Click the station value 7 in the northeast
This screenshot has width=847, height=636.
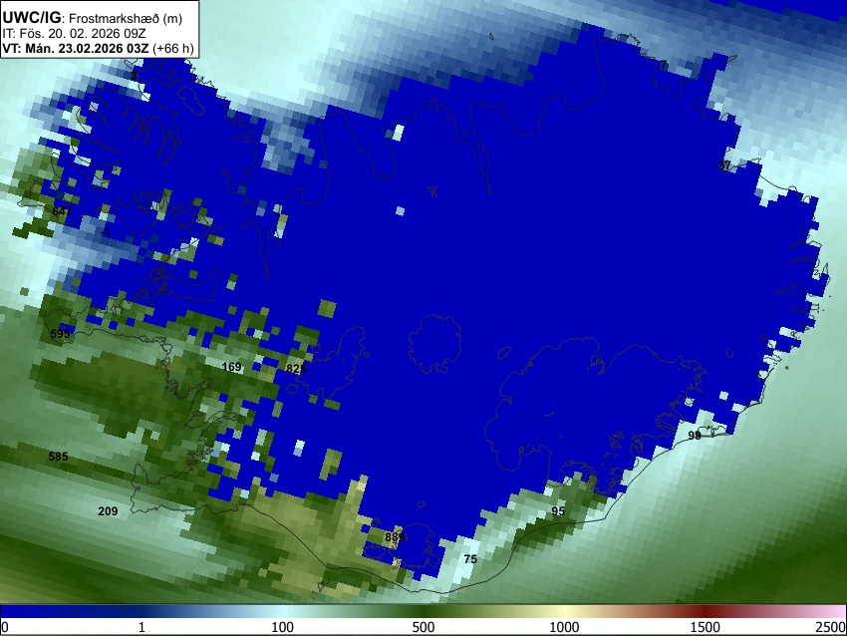[664, 66]
